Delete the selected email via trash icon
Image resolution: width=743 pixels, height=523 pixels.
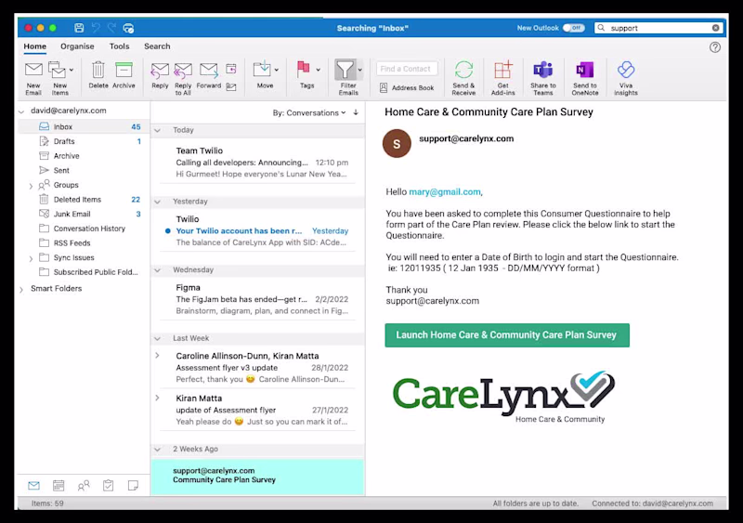(98, 70)
